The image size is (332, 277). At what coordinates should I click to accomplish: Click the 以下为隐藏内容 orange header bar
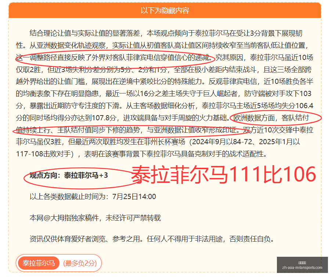coord(165,10)
